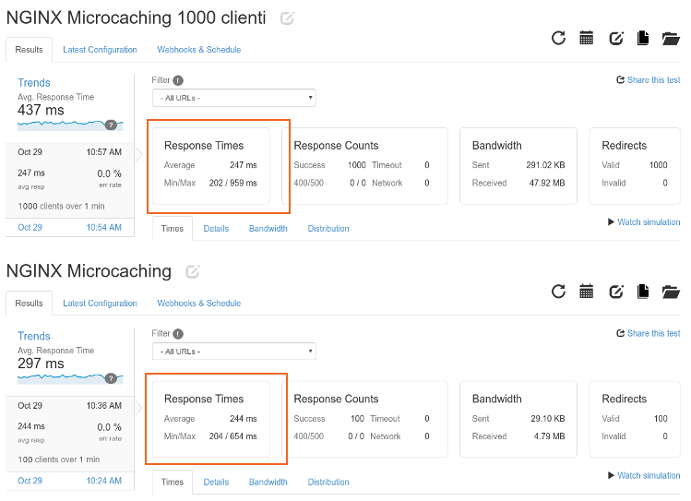
Task: Click 'Share this test' for lower Microcaching test
Action: [649, 333]
